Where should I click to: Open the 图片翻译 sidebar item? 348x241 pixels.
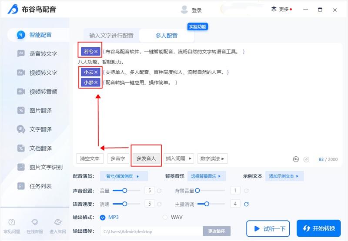point(35,110)
